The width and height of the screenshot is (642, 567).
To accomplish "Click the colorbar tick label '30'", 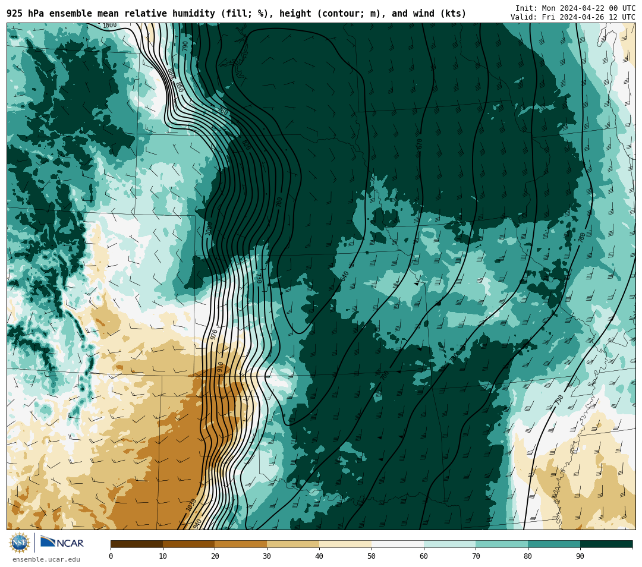I will (267, 556).
